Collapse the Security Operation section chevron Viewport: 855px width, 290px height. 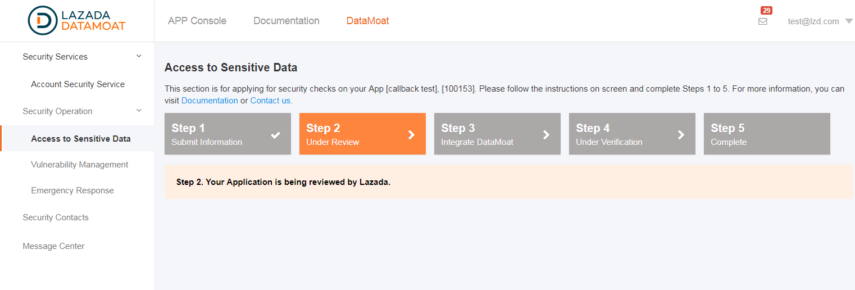(x=139, y=111)
